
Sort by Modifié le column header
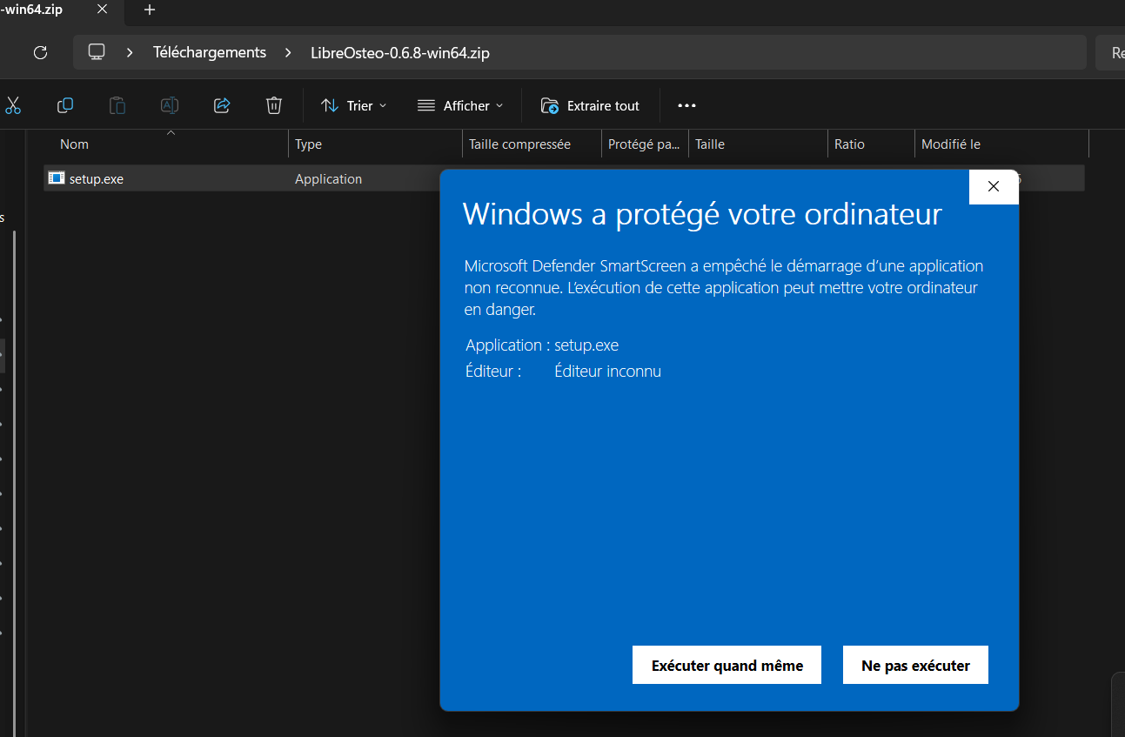point(1001,144)
